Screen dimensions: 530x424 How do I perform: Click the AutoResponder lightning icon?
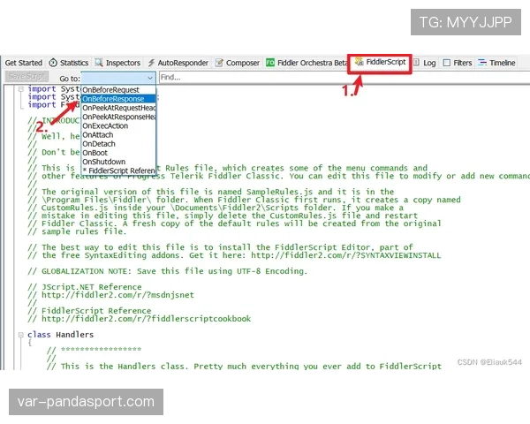tap(151, 63)
